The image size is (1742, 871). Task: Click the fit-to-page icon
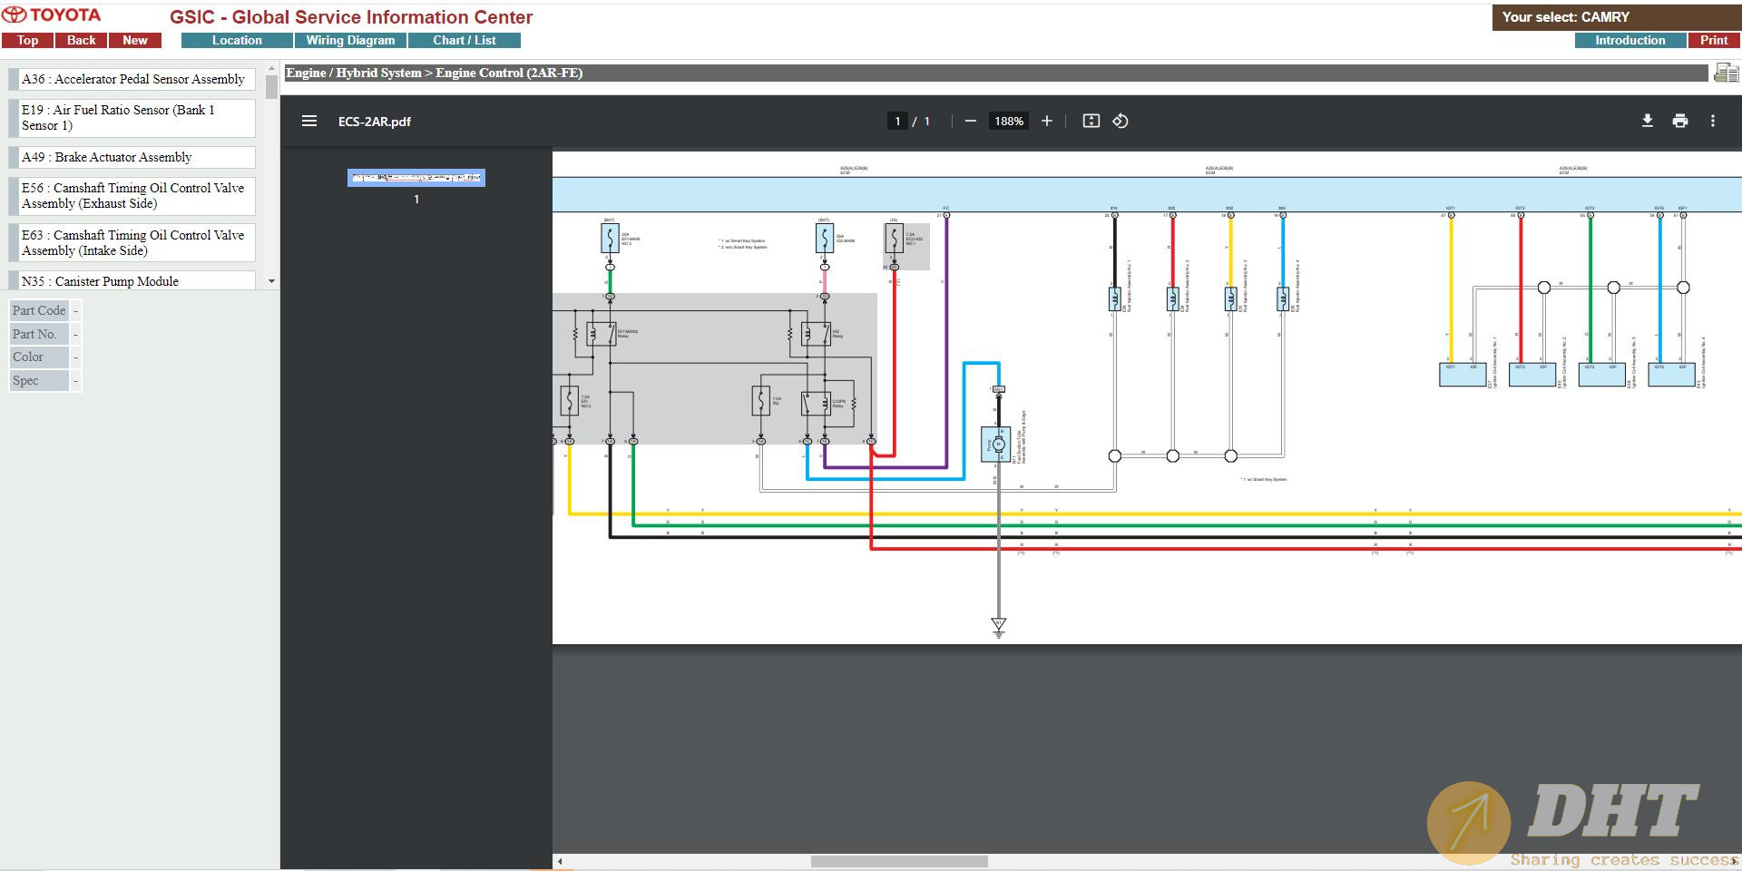(1091, 121)
